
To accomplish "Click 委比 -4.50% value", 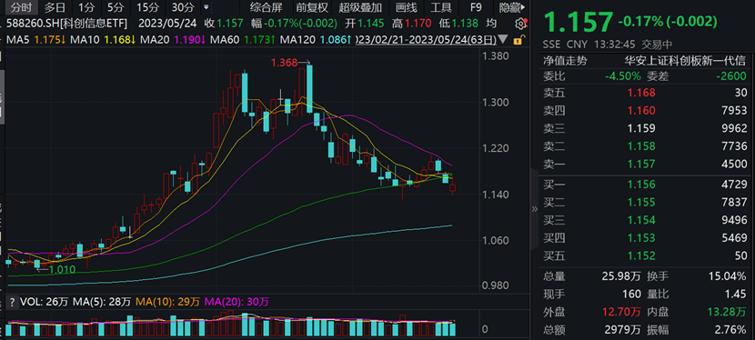I will coord(623,76).
